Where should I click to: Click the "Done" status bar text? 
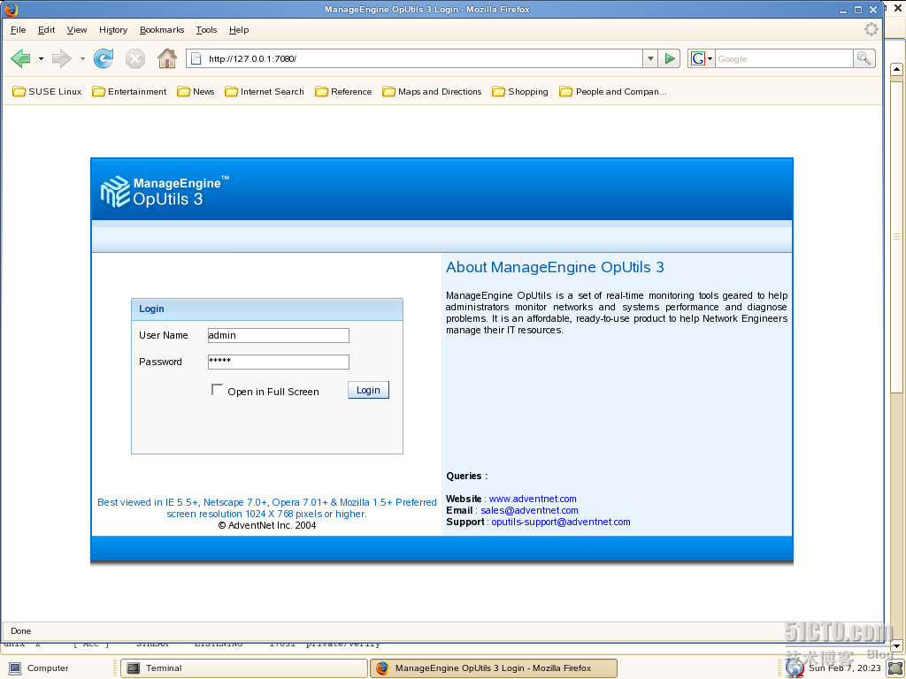[21, 631]
